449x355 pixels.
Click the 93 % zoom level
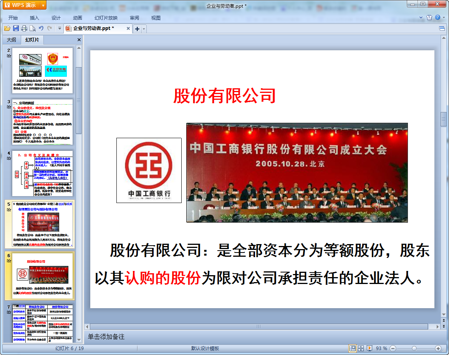[x=381, y=348]
